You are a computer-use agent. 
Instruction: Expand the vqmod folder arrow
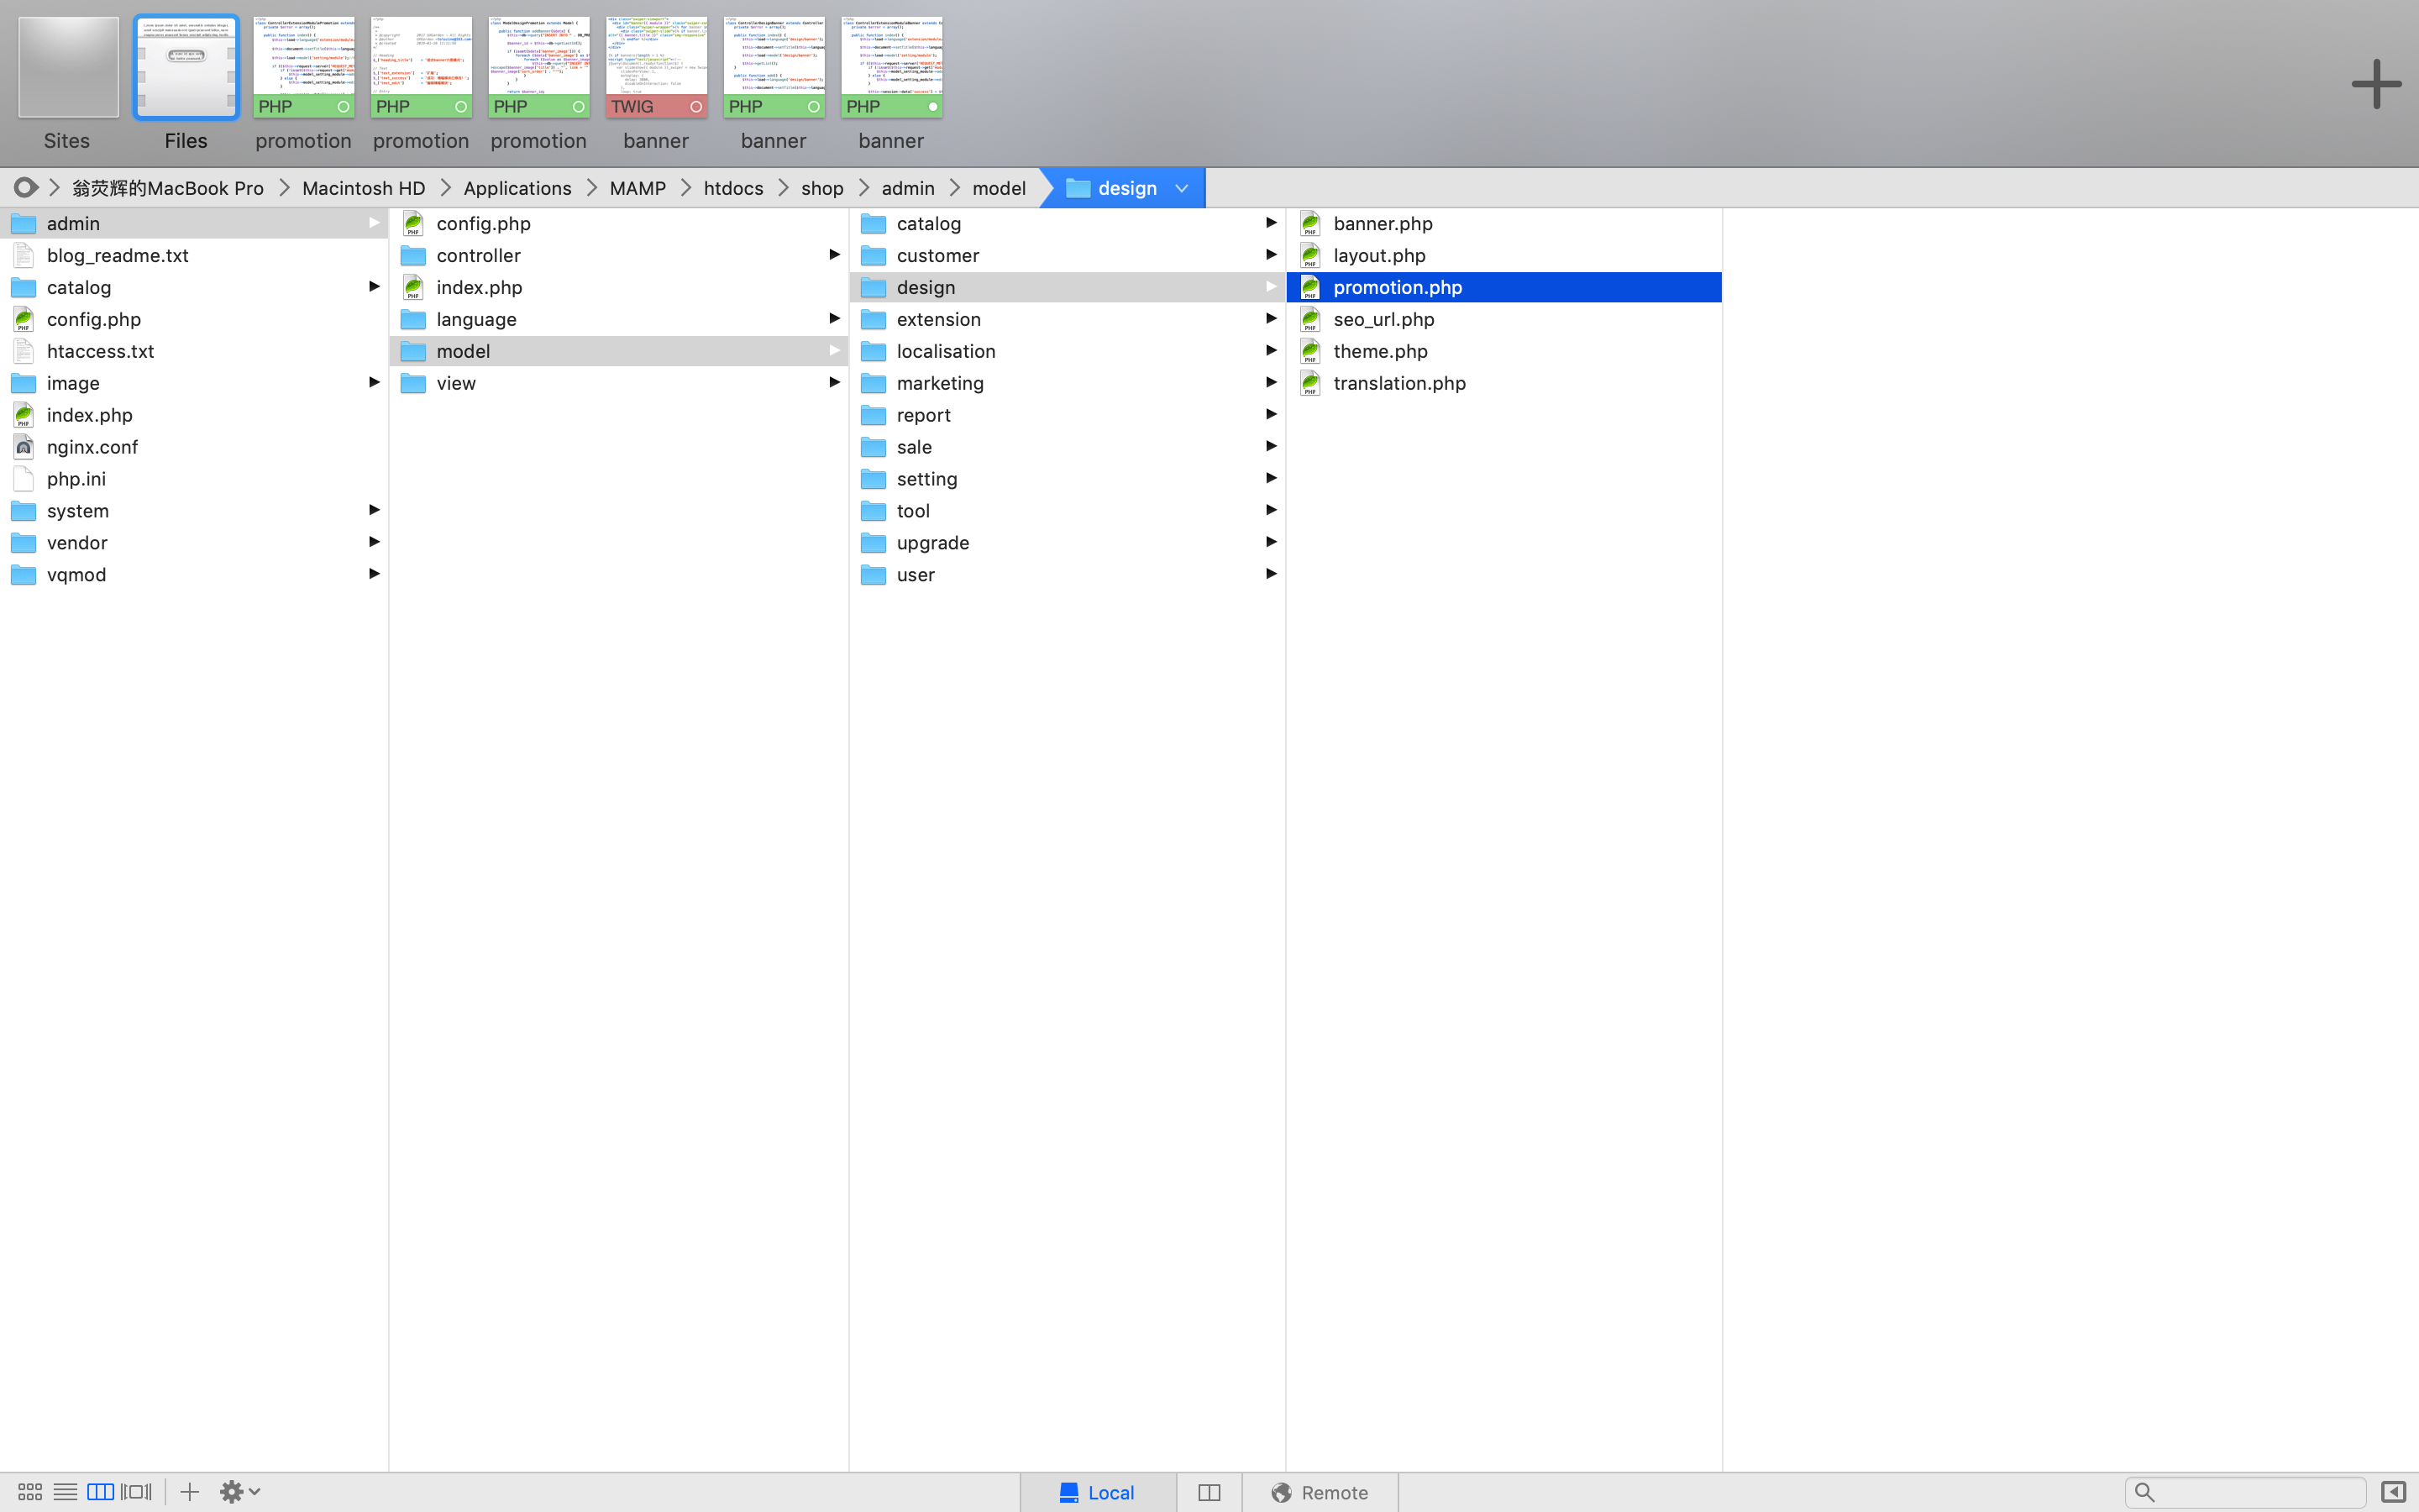point(374,574)
